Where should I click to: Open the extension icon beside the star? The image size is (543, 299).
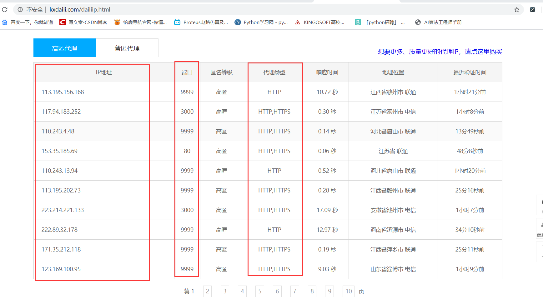click(532, 10)
